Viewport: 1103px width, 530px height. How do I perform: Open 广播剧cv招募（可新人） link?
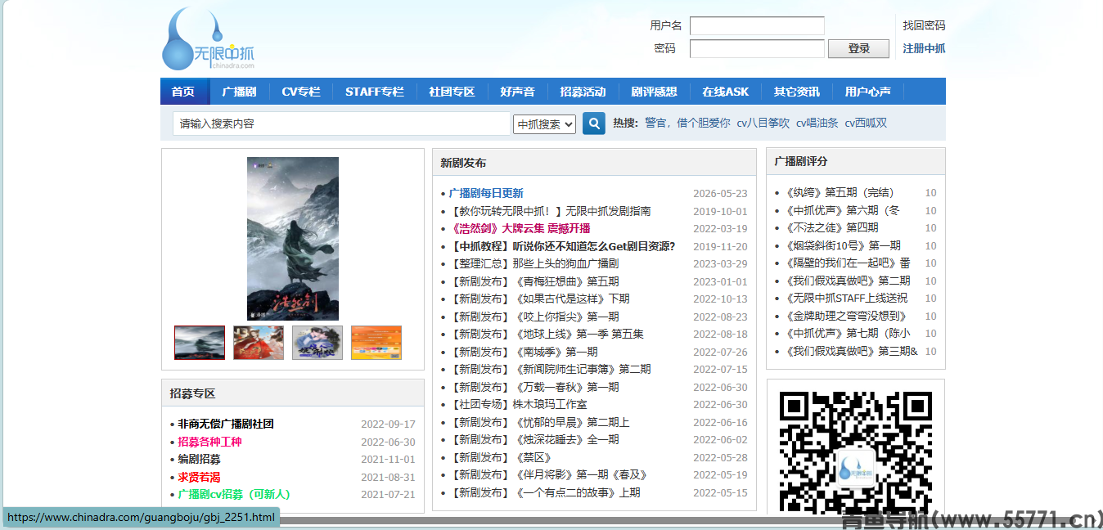(234, 494)
